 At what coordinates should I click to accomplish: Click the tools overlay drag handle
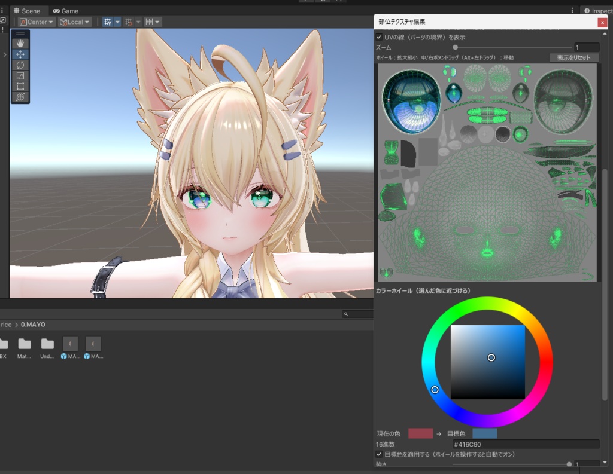point(20,33)
